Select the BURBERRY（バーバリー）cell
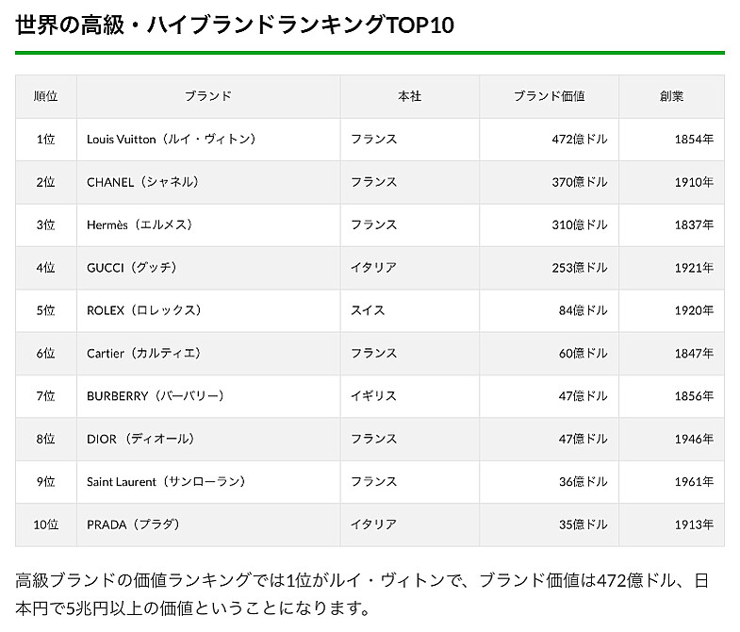Image resolution: width=740 pixels, height=632 pixels. click(x=208, y=396)
